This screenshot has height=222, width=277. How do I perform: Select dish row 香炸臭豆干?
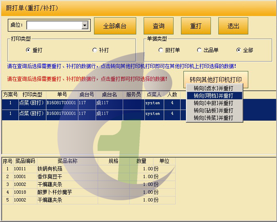click(x=89, y=176)
